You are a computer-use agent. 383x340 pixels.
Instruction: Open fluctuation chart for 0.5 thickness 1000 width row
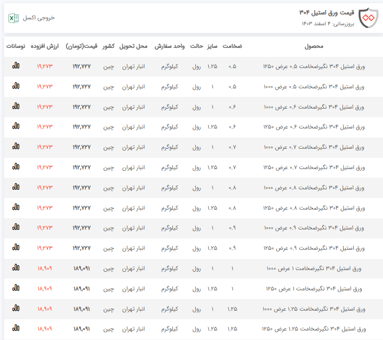(x=16, y=86)
